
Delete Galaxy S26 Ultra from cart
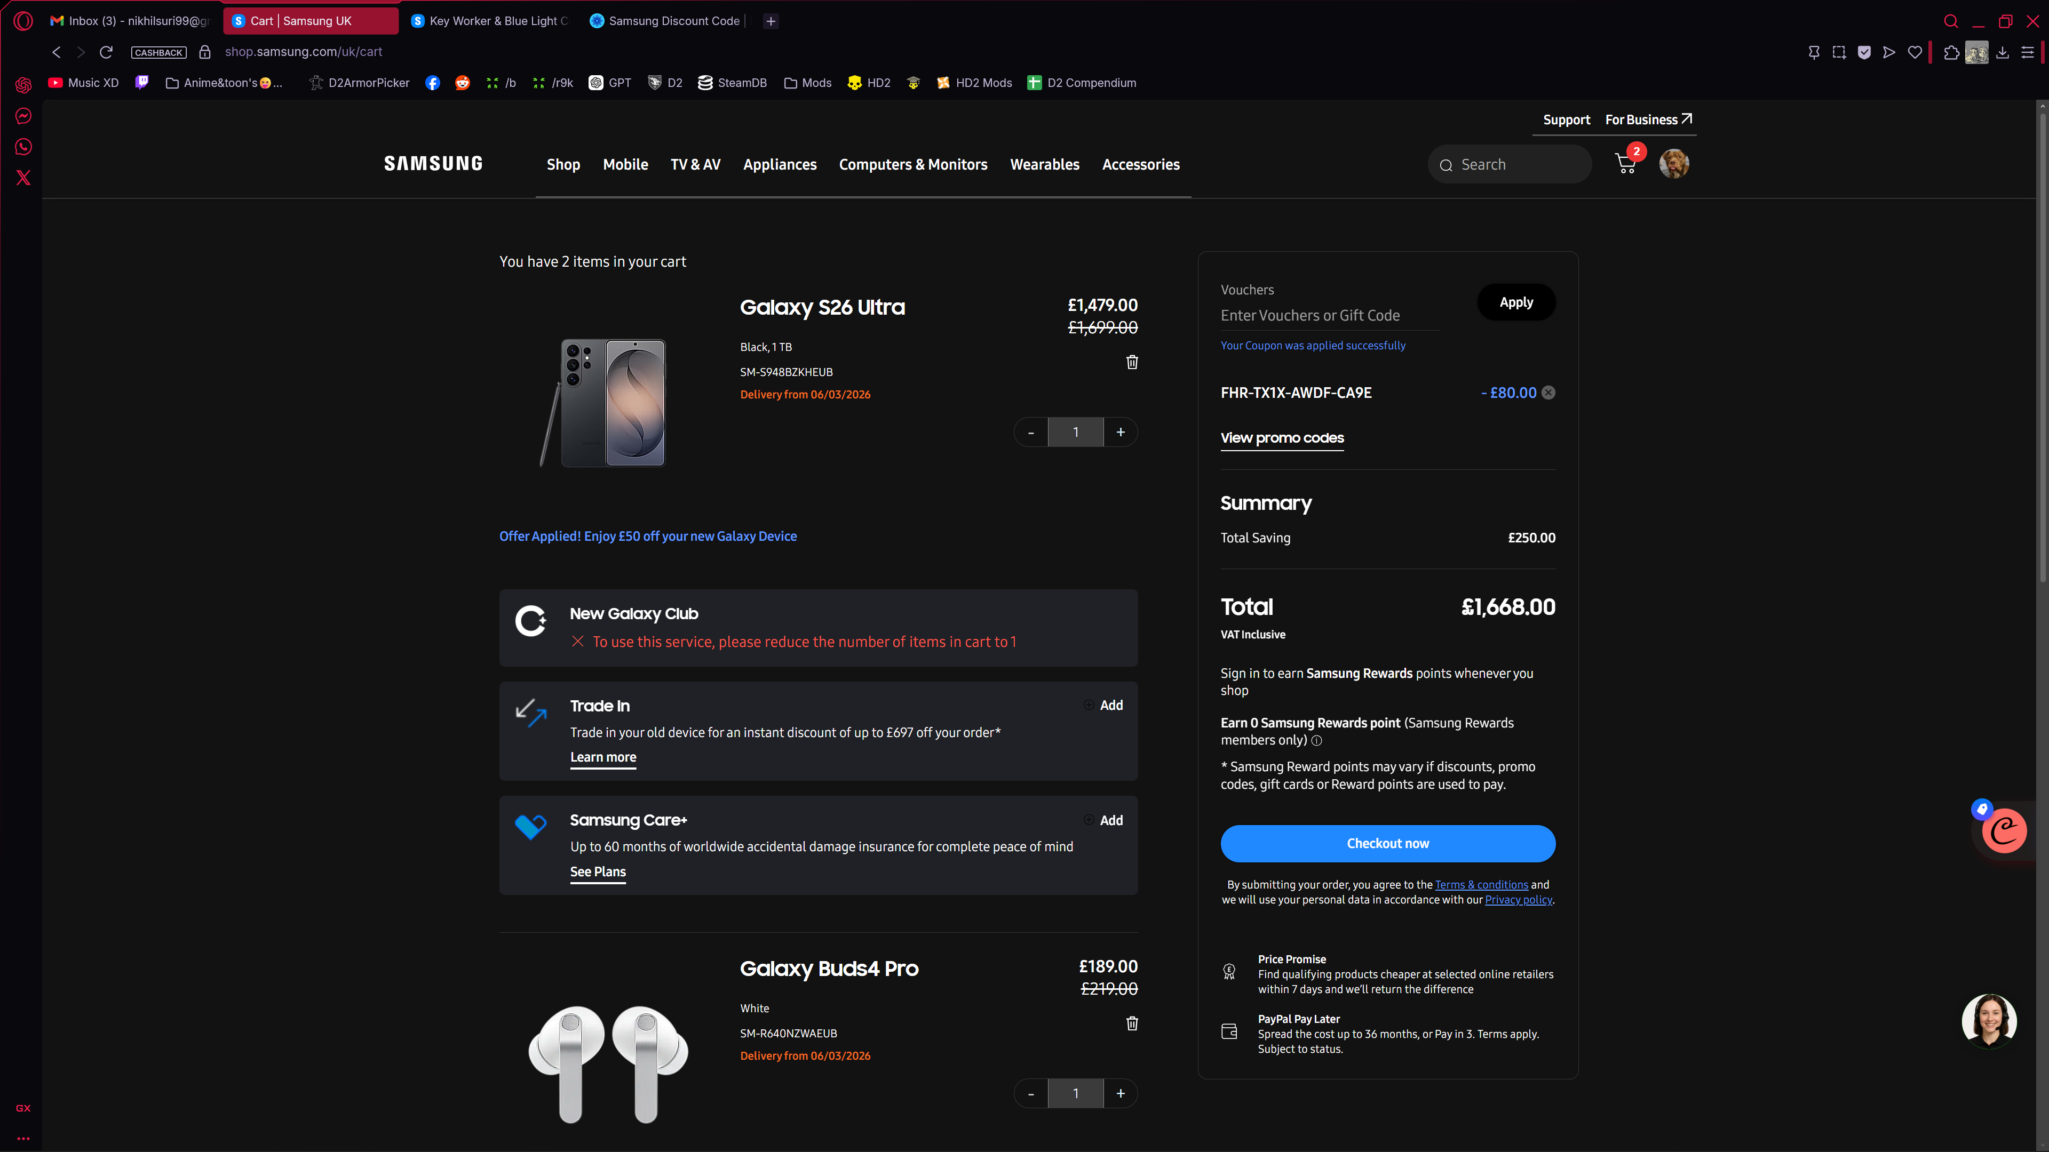point(1132,363)
